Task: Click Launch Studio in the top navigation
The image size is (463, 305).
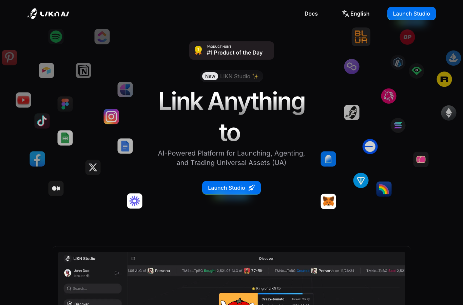Action: click(411, 14)
